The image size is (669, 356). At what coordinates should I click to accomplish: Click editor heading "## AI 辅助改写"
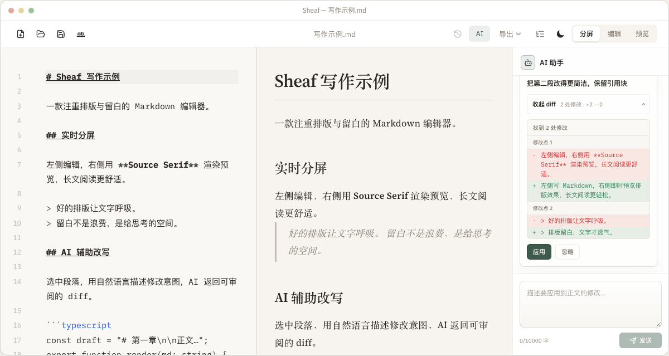click(78, 252)
